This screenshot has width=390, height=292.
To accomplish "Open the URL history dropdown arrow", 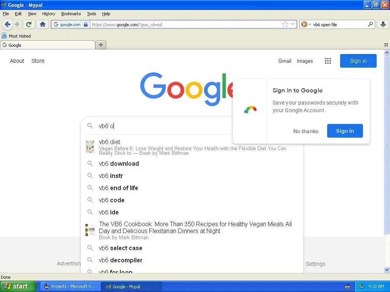I will (x=293, y=24).
